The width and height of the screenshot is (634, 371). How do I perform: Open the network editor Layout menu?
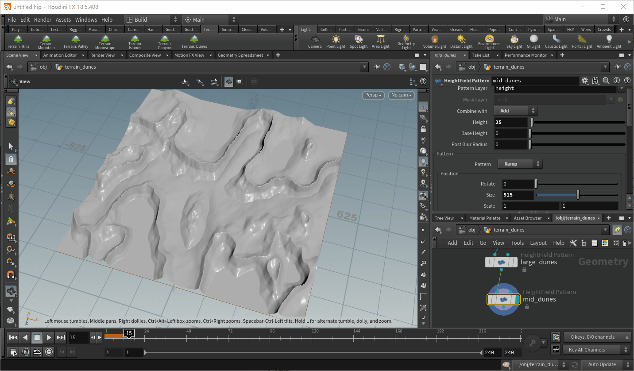tap(538, 243)
